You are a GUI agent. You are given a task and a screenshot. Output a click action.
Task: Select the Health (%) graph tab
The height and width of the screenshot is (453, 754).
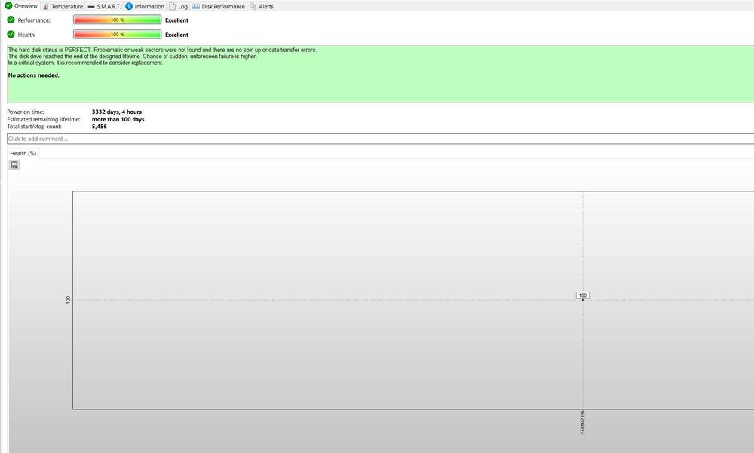(23, 153)
